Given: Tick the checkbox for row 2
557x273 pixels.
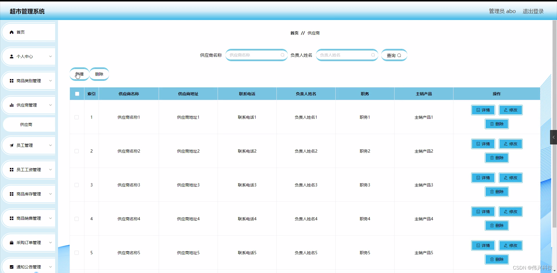Looking at the screenshot, I should coord(77,151).
